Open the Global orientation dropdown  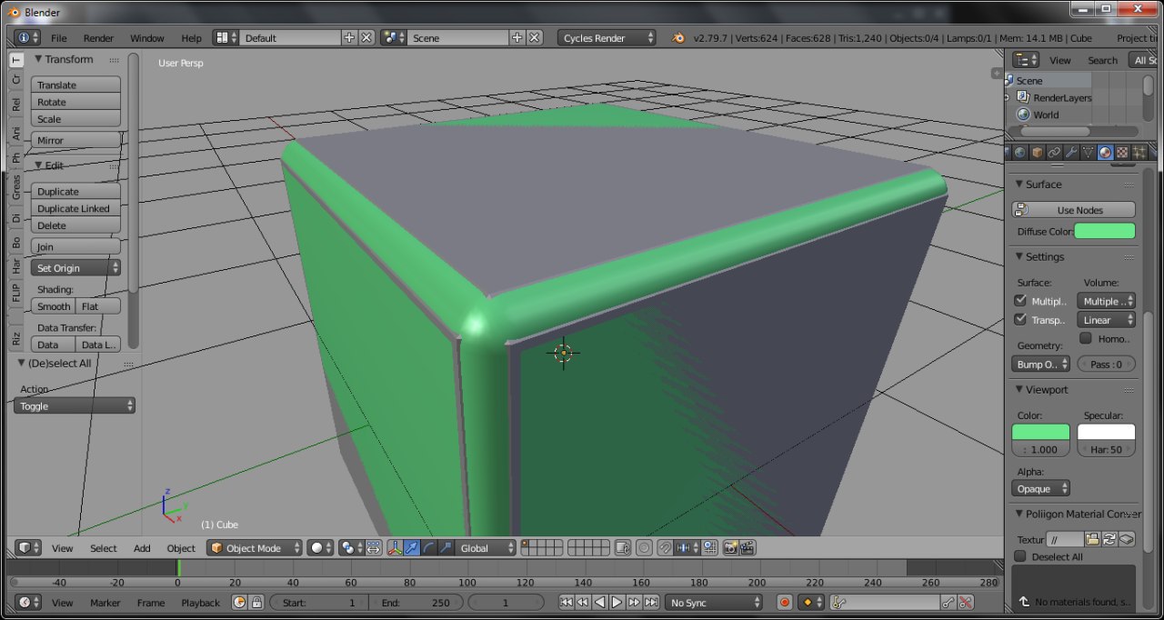click(486, 548)
